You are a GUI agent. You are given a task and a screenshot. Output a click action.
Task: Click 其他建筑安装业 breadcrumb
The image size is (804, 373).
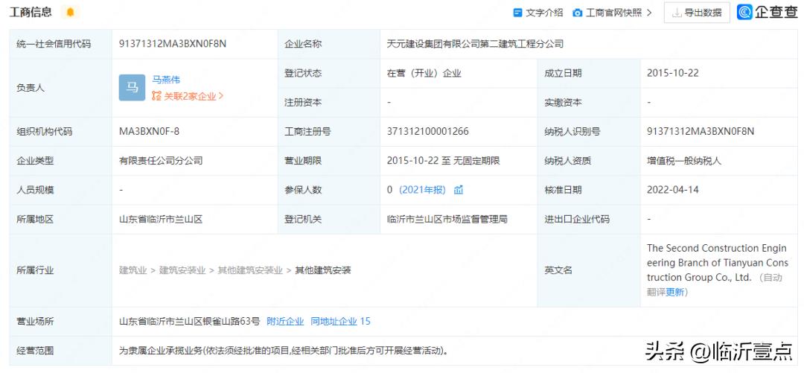coord(250,270)
